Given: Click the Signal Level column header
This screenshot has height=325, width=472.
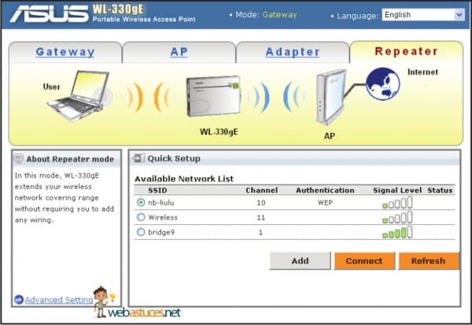Looking at the screenshot, I should (x=397, y=190).
